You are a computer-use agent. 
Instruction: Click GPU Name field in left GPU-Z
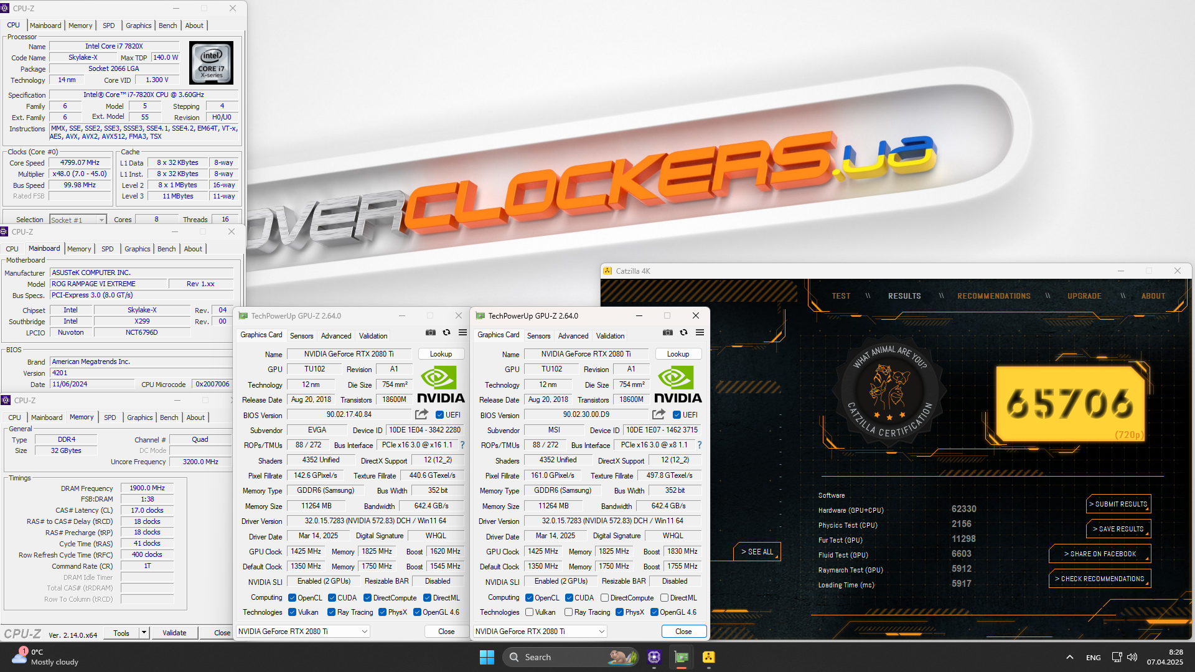[349, 354]
